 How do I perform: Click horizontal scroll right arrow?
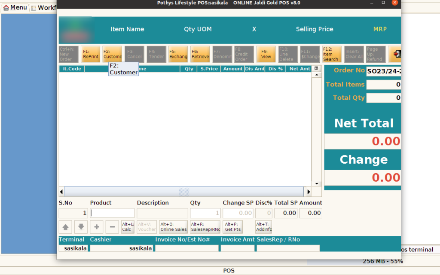[309, 192]
